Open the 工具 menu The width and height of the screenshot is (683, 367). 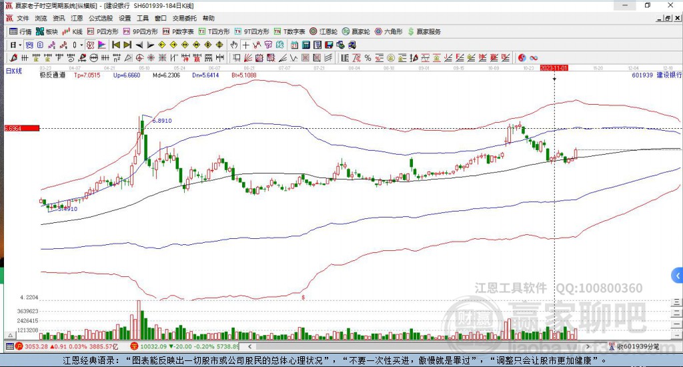point(143,18)
